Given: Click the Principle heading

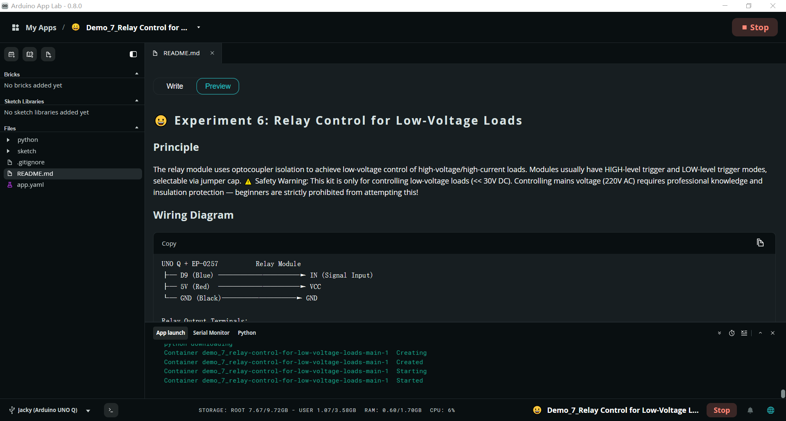Looking at the screenshot, I should [x=176, y=147].
